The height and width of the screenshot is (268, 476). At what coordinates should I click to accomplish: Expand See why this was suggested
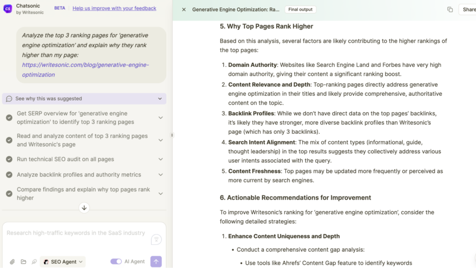[x=84, y=98]
